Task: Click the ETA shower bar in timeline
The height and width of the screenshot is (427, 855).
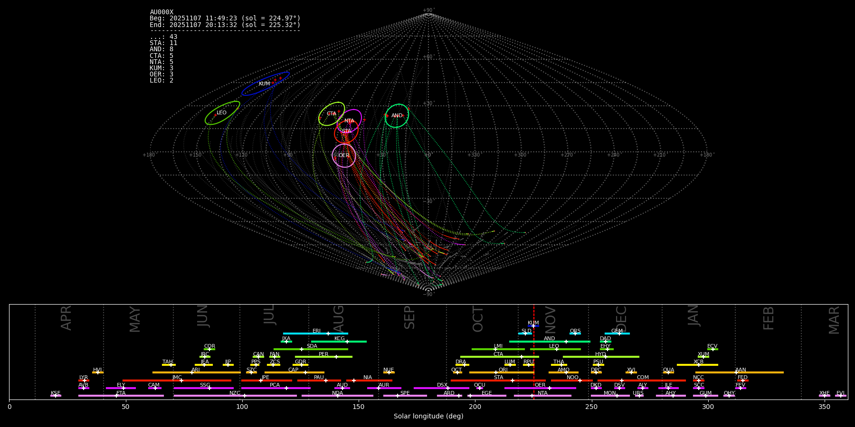Action: click(121, 396)
